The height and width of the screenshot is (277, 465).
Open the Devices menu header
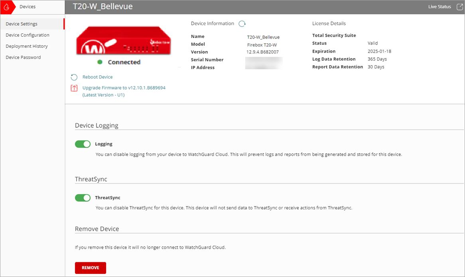[x=28, y=6]
